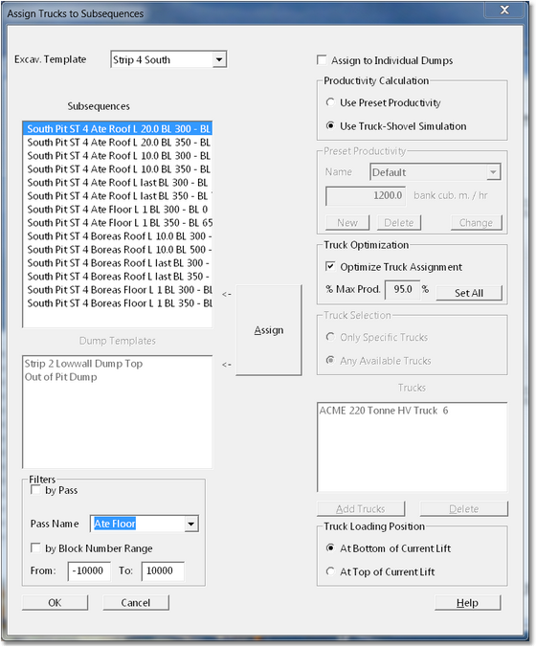Select Ate Roof L 10.0 BL 350 subsequence
This screenshot has height=648, width=536.
118,169
